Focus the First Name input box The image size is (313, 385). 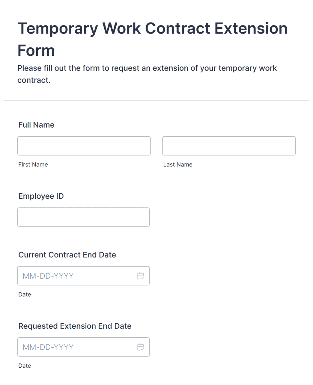84,146
